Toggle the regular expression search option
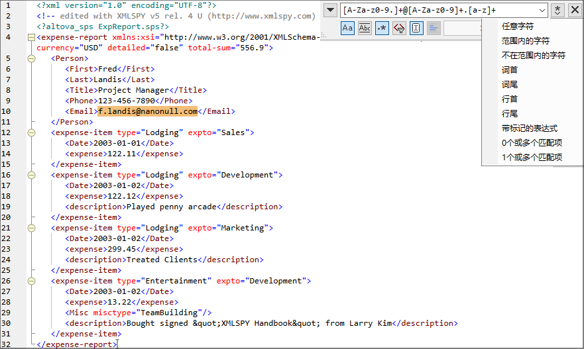This screenshot has width=584, height=349. point(382,28)
